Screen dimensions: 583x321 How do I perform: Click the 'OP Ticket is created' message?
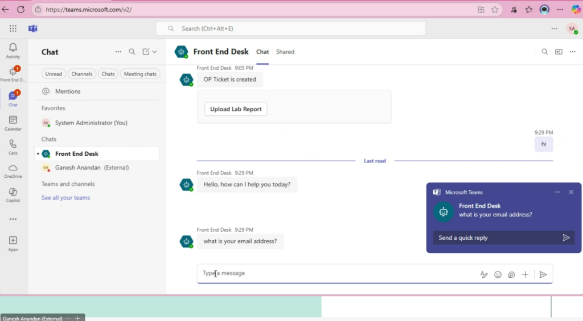tap(230, 80)
